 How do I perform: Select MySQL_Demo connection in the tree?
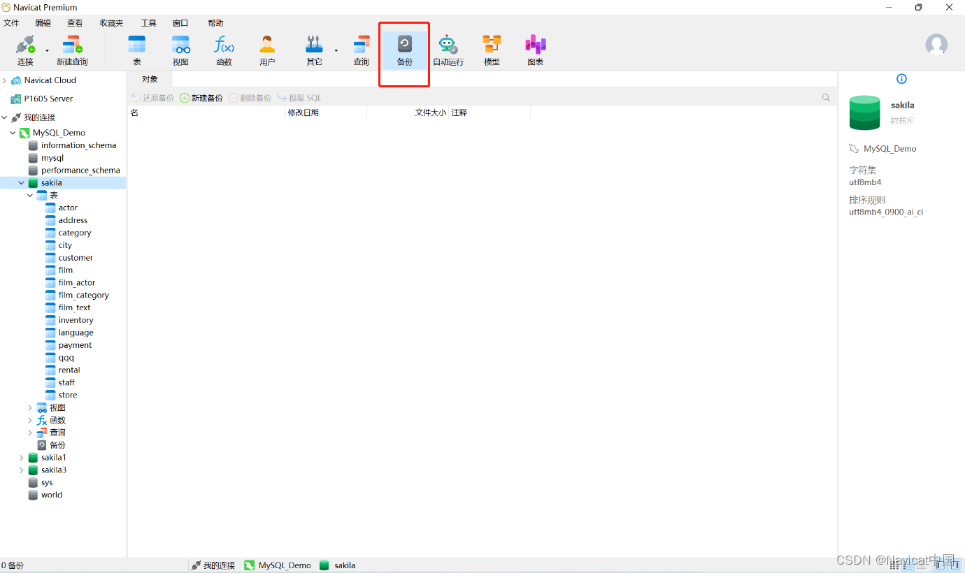[x=59, y=133]
